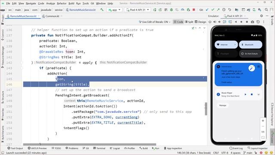Image resolution: width=275 pixels, height=155 pixels.
Task: Open the Refactor menu
Action: click(x=61, y=3)
